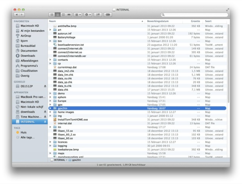242x184 pixels.
Task: Sort by Bewerkingsdatum column header
Action: coord(164,21)
